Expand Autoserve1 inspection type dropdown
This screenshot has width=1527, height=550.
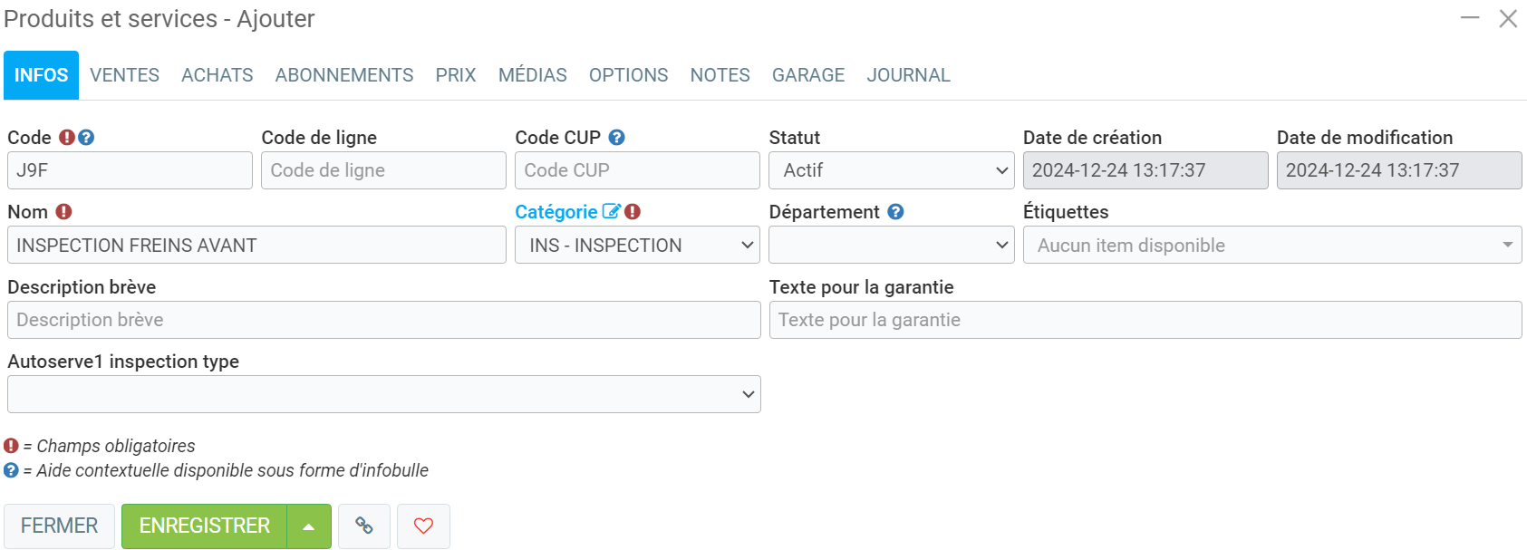[x=383, y=395]
